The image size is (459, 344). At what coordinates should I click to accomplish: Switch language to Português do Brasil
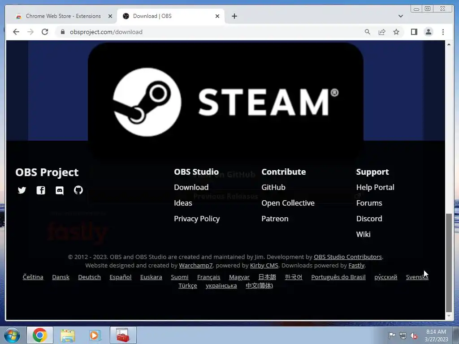(338, 277)
